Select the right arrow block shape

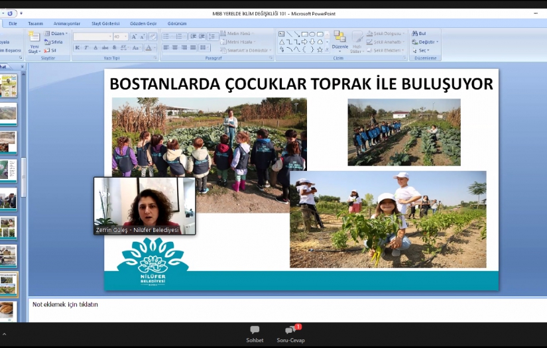pos(304,42)
